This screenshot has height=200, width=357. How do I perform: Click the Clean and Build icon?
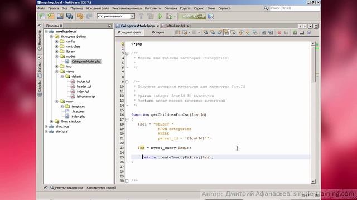150,16
